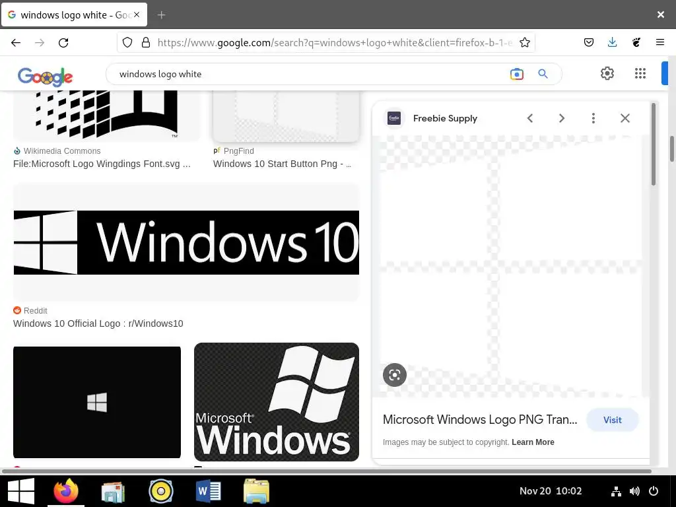
Task: Open the Windows start menu button
Action: (21, 491)
